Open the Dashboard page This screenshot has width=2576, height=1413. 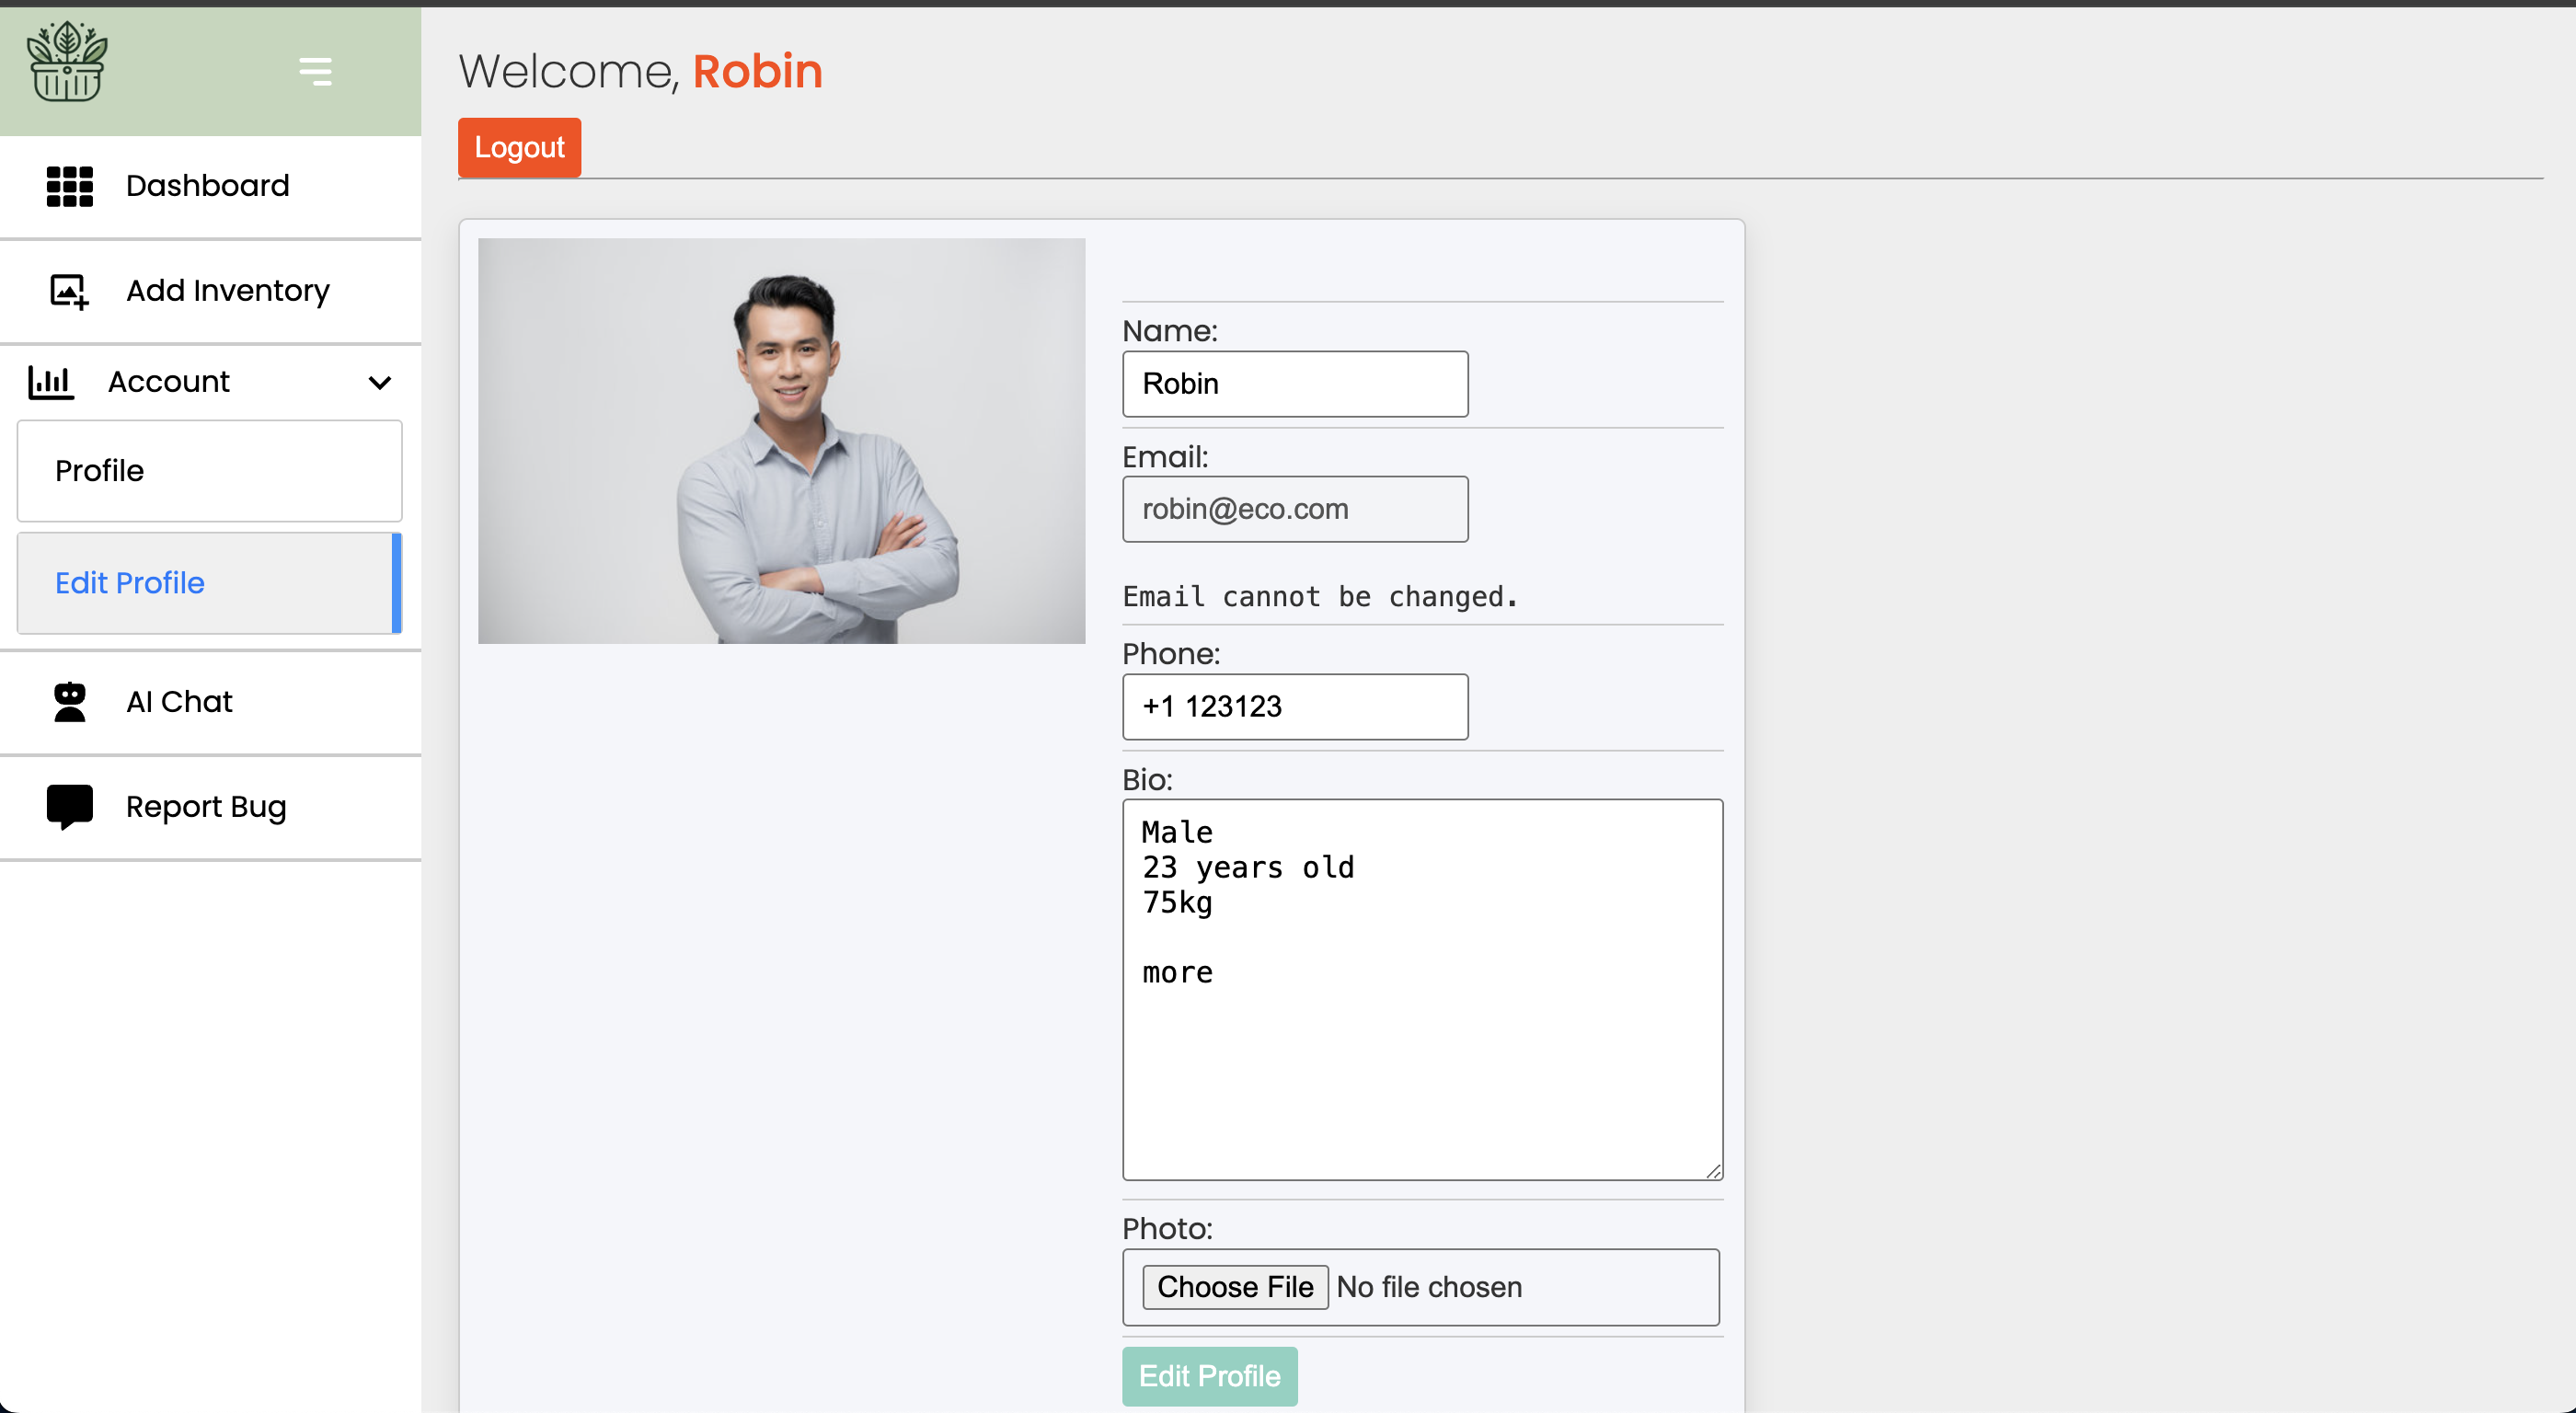[207, 186]
